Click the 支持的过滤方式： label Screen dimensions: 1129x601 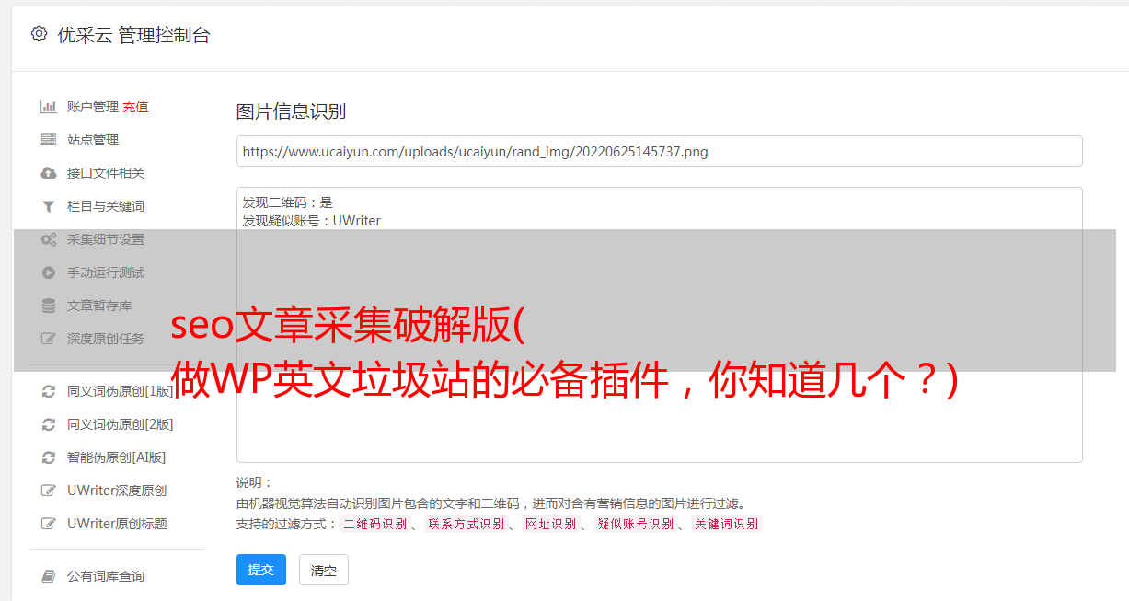click(287, 525)
